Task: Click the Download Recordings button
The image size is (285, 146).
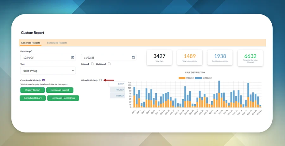Action: coord(63,98)
